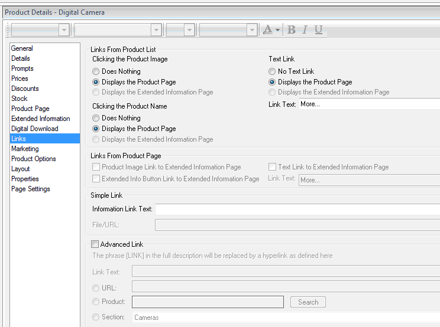440x327 pixels.
Task: Select Does Nothing for Product Name click
Action: pos(96,118)
